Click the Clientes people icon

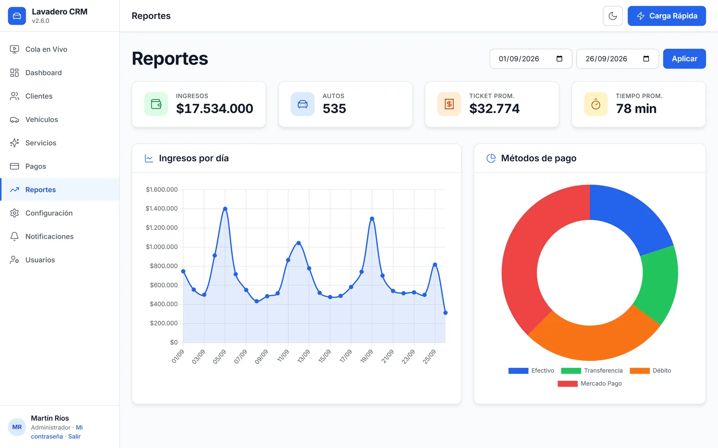14,96
